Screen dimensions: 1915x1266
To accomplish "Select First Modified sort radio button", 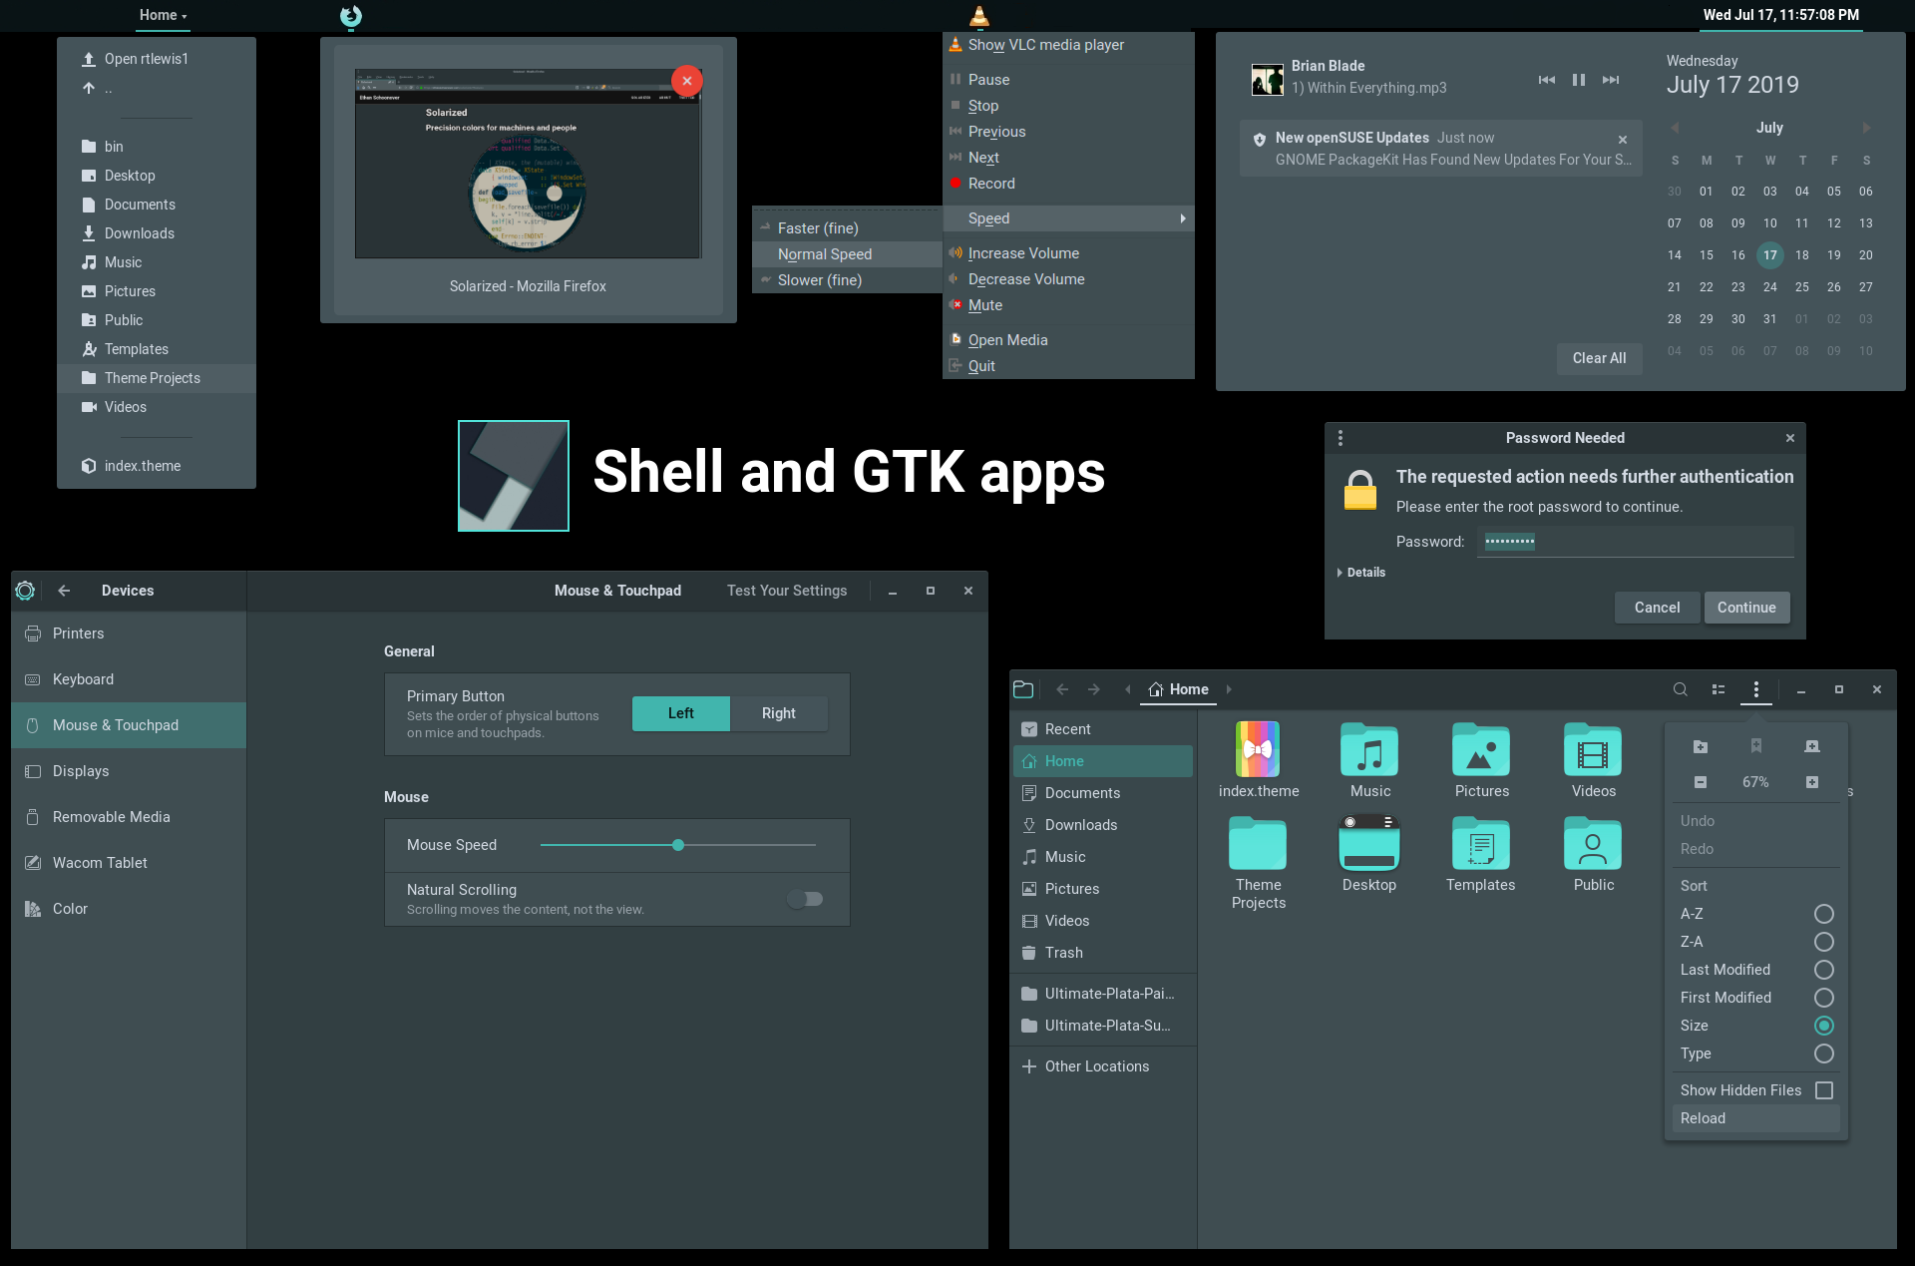I will 1824,998.
